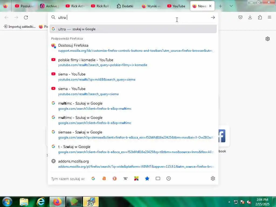Open the Pocket save icon
The image size is (276, 207).
(x=240, y=17)
